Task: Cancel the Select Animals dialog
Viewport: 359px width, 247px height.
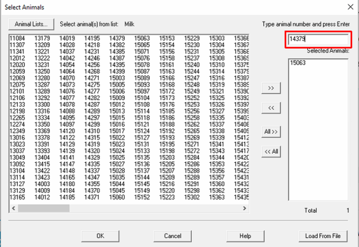Action: click(x=173, y=236)
